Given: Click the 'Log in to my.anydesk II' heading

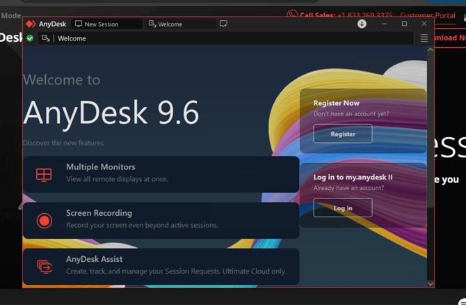Looking at the screenshot, I should 353,178.
